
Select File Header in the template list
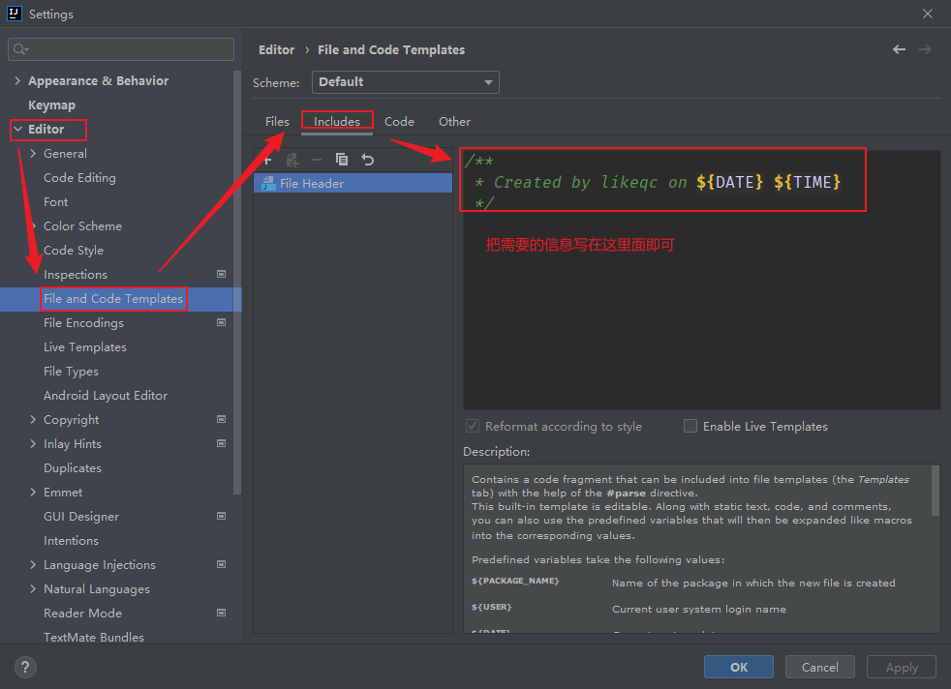click(x=311, y=184)
